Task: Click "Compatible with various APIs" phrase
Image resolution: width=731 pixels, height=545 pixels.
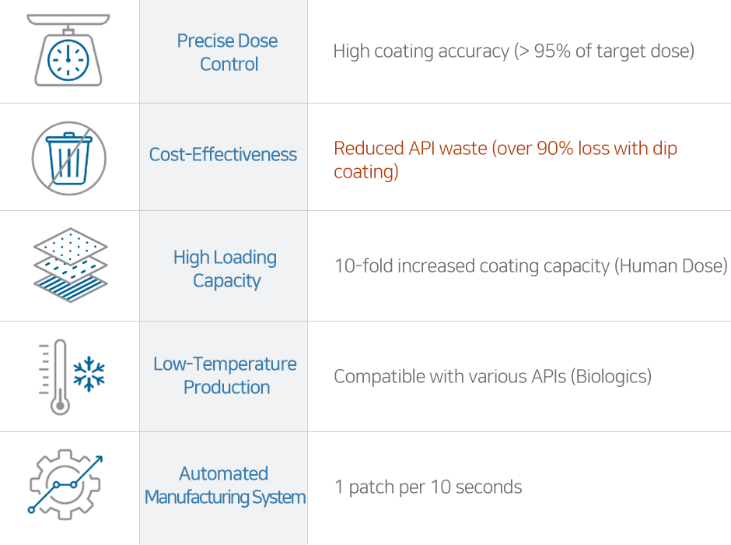Action: [449, 377]
